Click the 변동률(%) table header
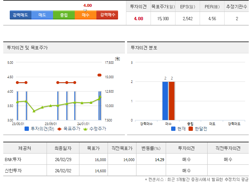The width and height of the screenshot is (252, 186). [151, 148]
